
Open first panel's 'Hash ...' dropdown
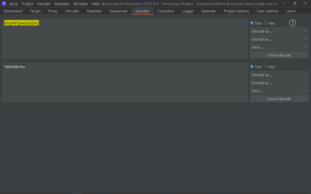point(279,47)
